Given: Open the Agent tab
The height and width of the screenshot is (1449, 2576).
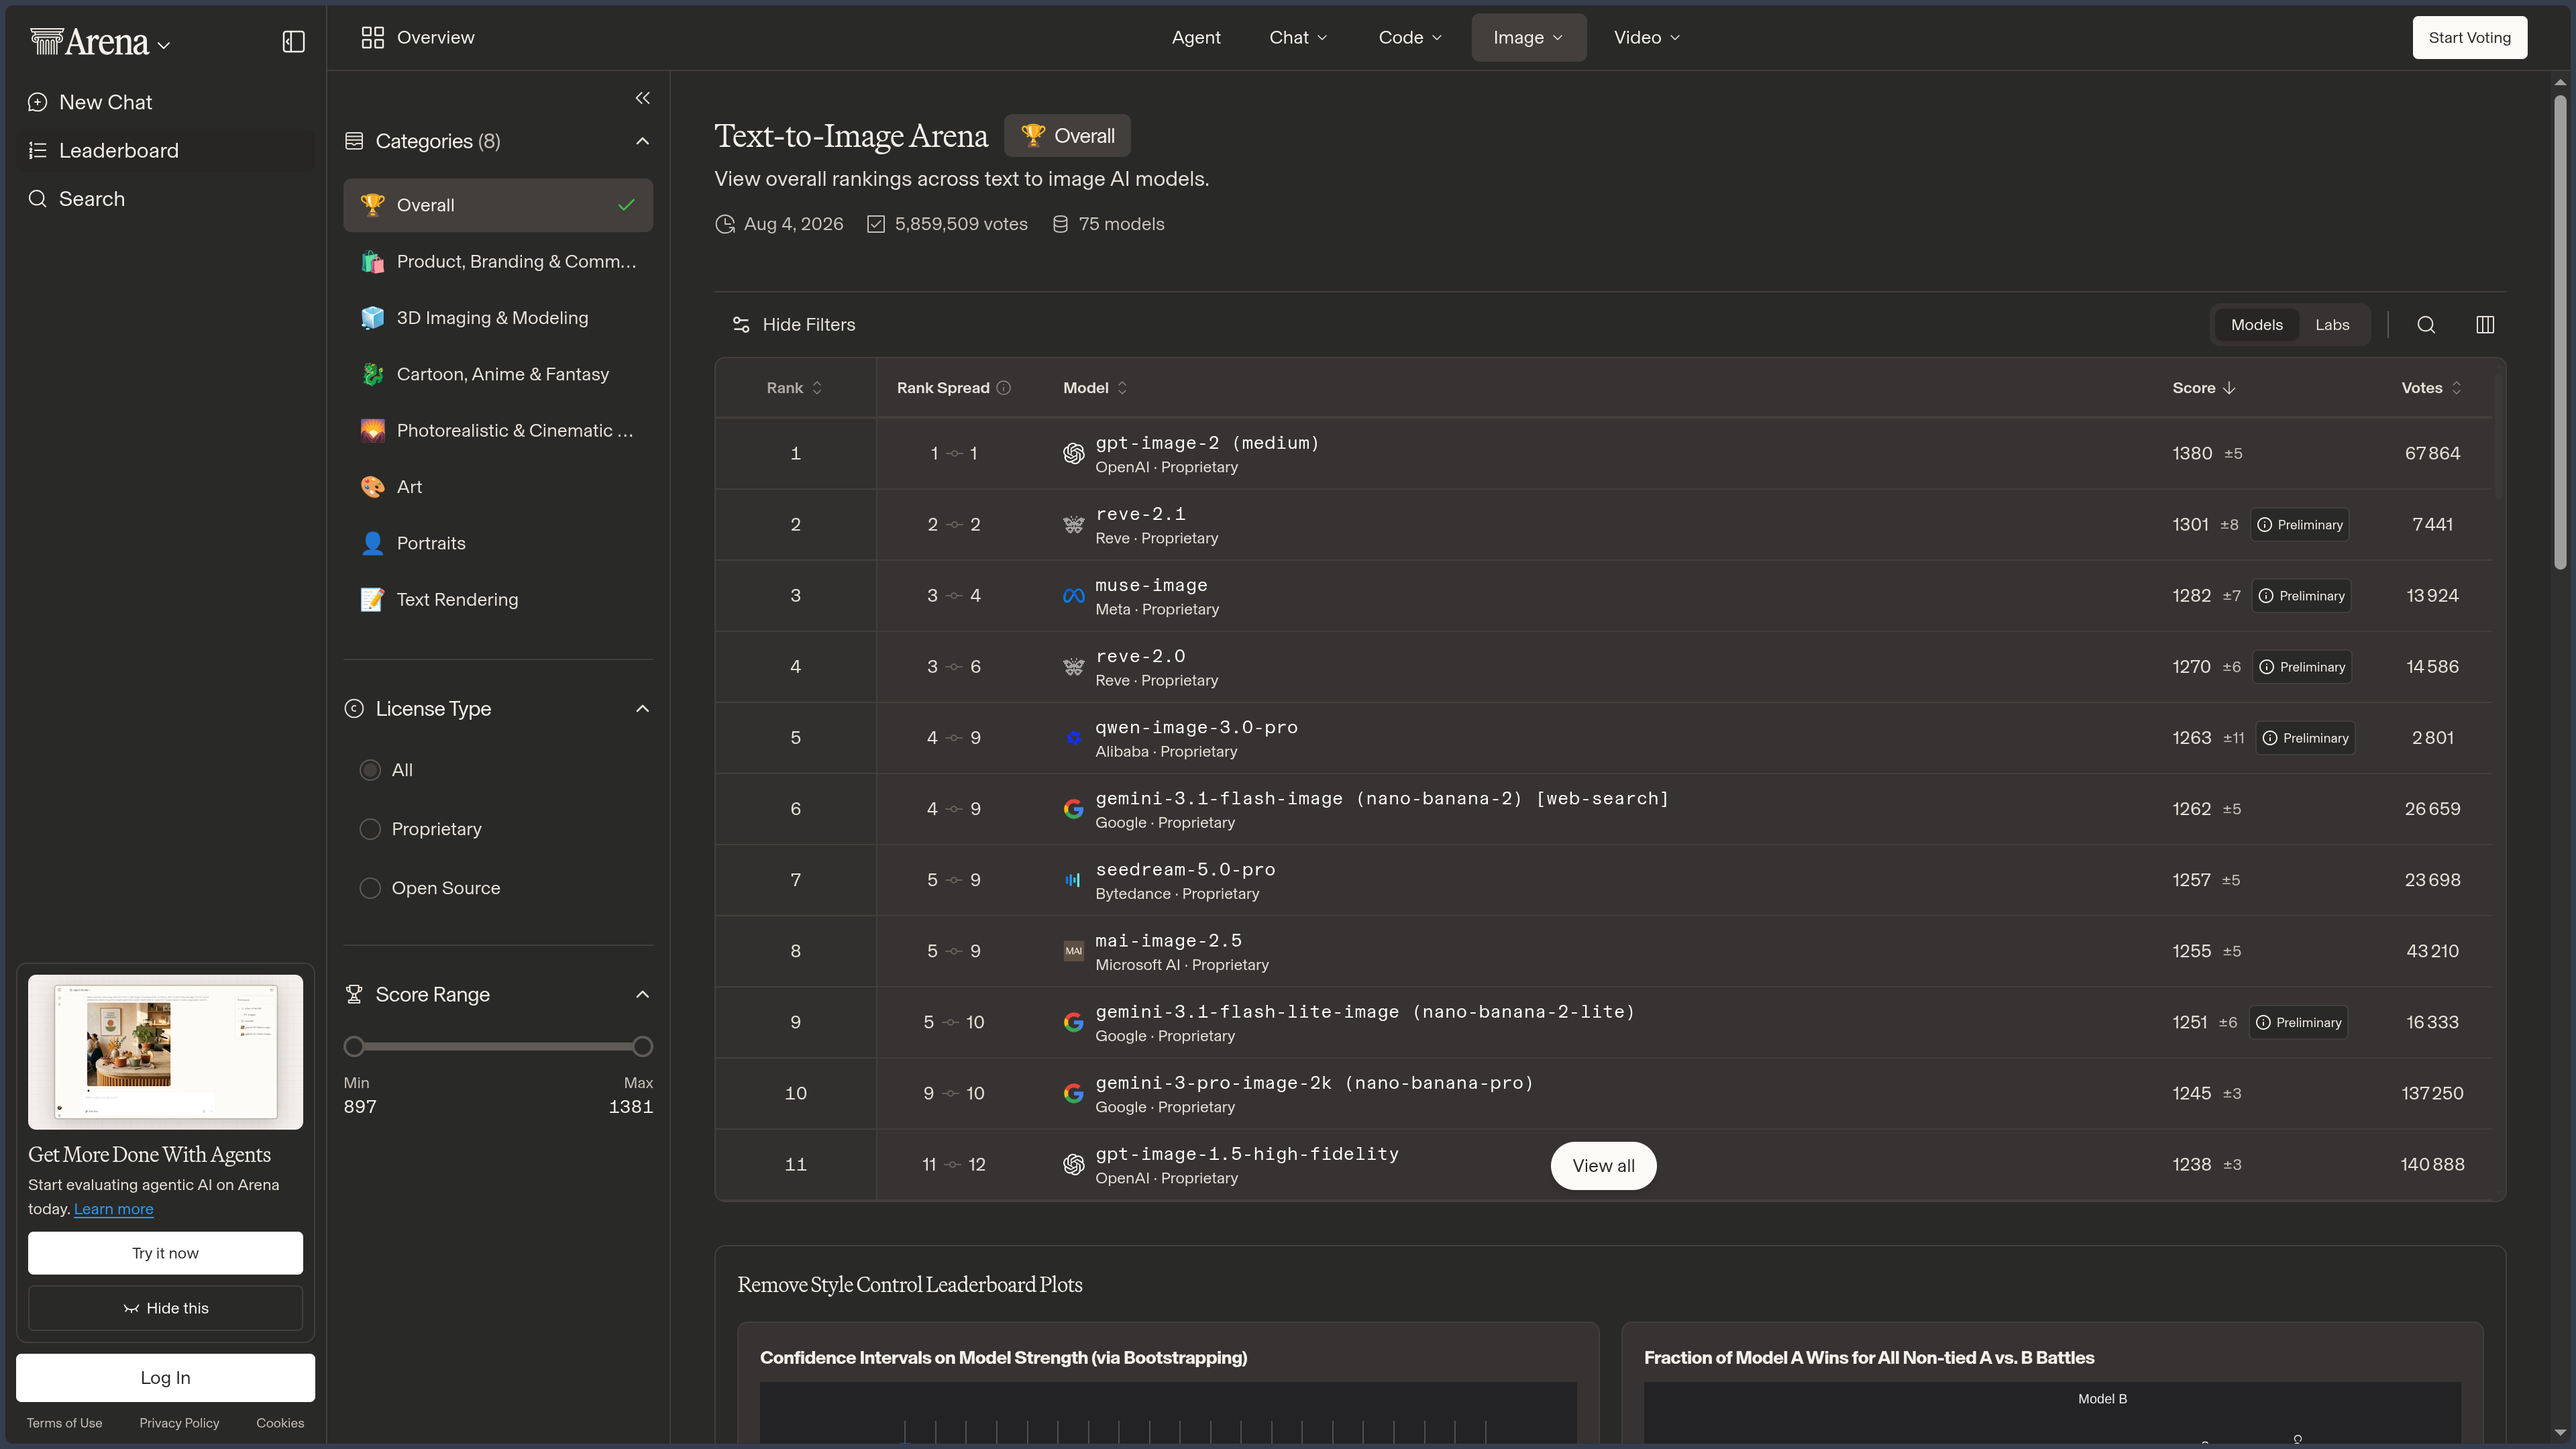Looking at the screenshot, I should (1196, 37).
